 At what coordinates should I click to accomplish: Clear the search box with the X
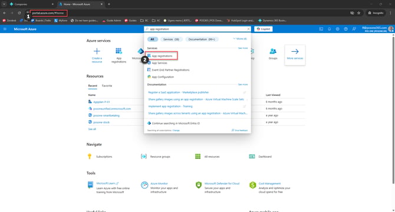pyautogui.click(x=248, y=29)
